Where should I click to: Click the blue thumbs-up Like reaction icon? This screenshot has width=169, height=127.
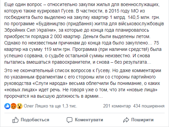7,106
